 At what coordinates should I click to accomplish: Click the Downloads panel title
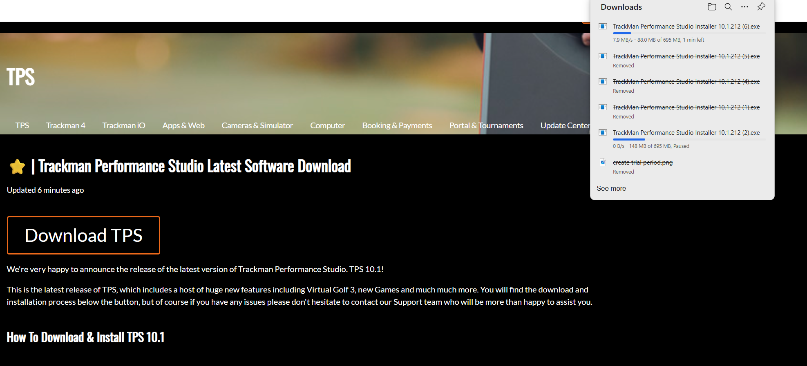pos(621,7)
